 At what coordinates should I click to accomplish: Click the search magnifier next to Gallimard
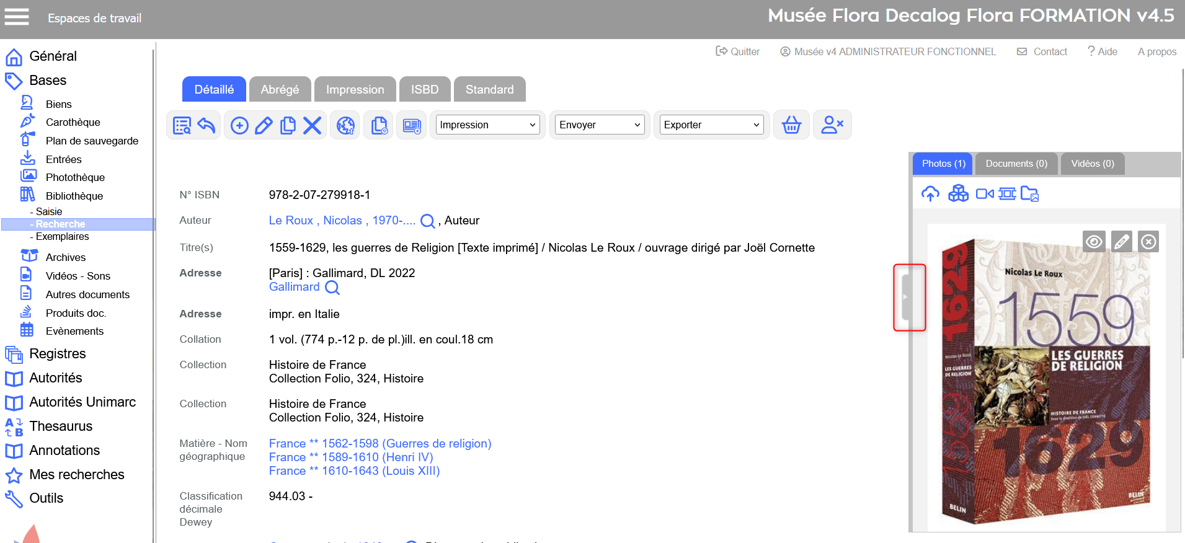(x=332, y=288)
